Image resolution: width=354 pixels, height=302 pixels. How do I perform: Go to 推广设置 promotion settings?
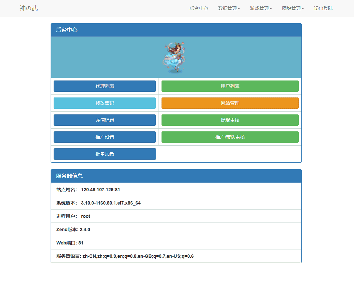pos(105,137)
